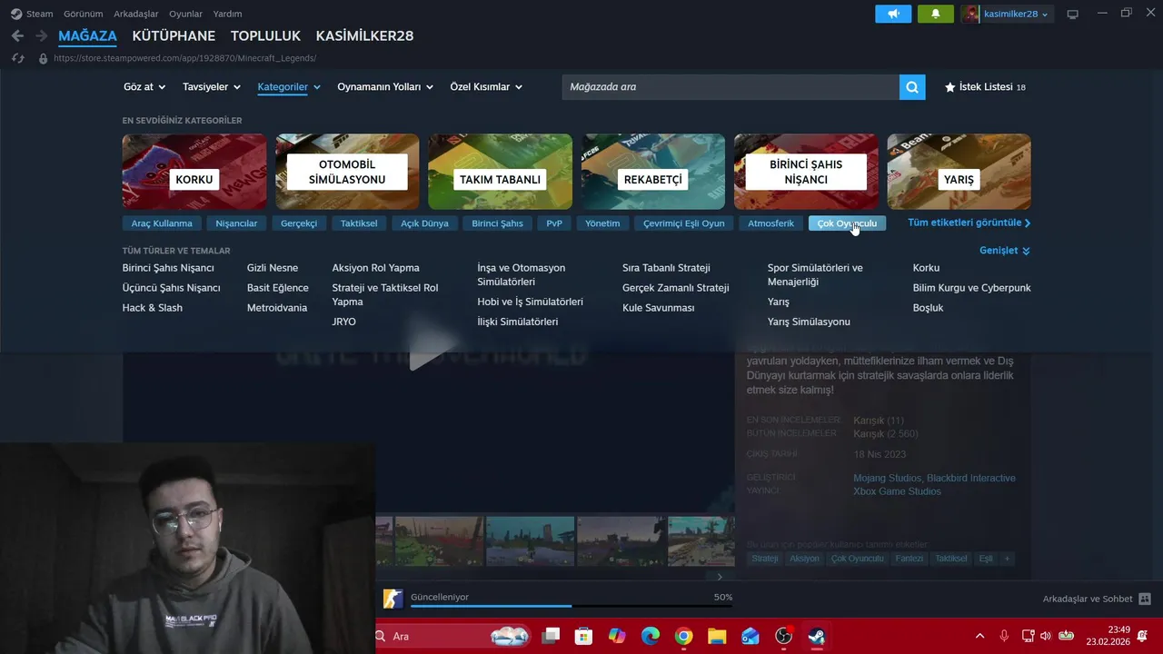Open the Oynamanın Yolları dropdown
This screenshot has height=654, width=1163.
pos(385,87)
